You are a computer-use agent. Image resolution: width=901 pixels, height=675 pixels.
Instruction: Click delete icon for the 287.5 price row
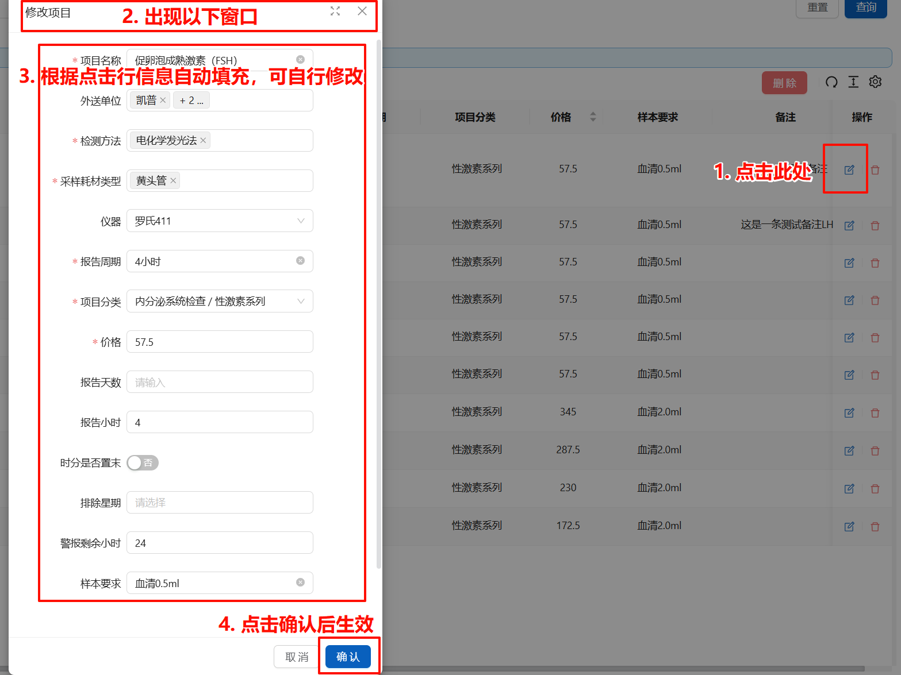coord(875,451)
